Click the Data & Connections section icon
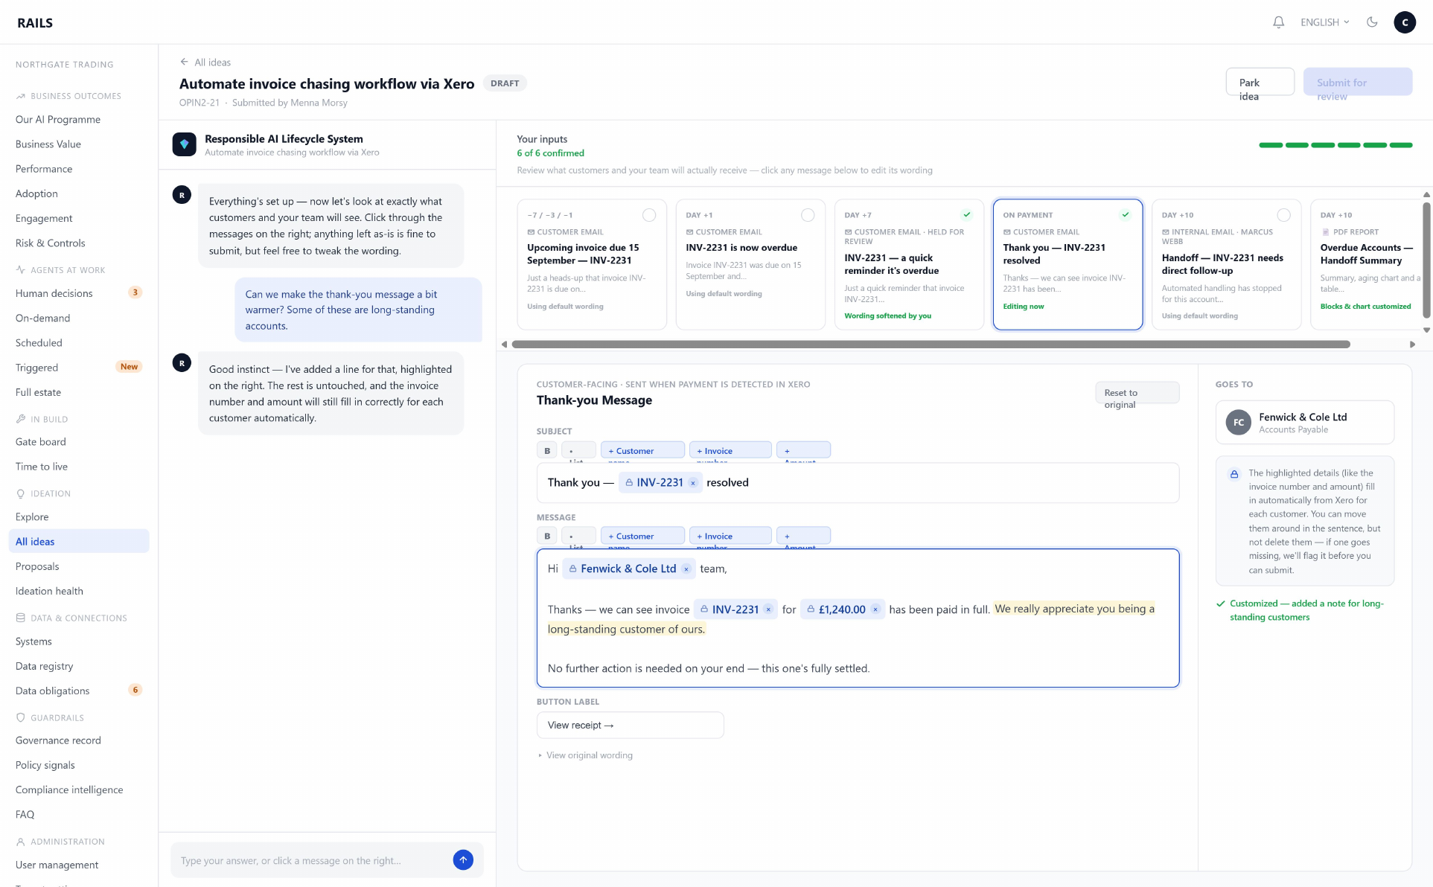Screen dimensions: 1433x887 point(21,618)
